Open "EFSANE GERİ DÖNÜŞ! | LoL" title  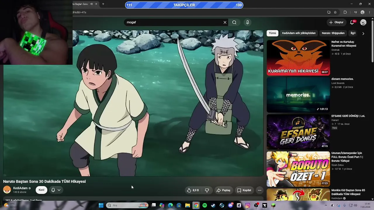(348, 116)
